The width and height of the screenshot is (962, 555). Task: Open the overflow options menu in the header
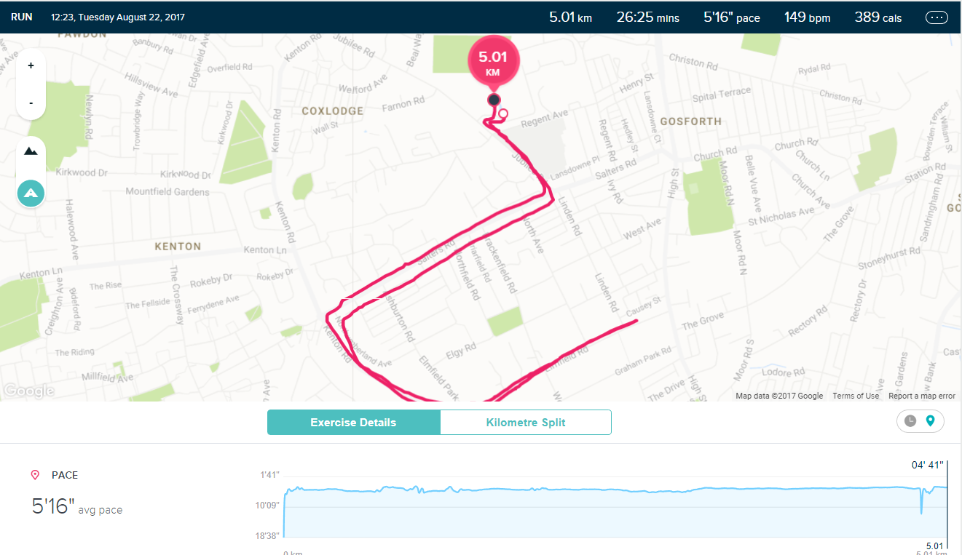click(x=937, y=17)
